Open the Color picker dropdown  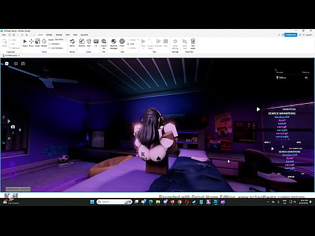122,48
